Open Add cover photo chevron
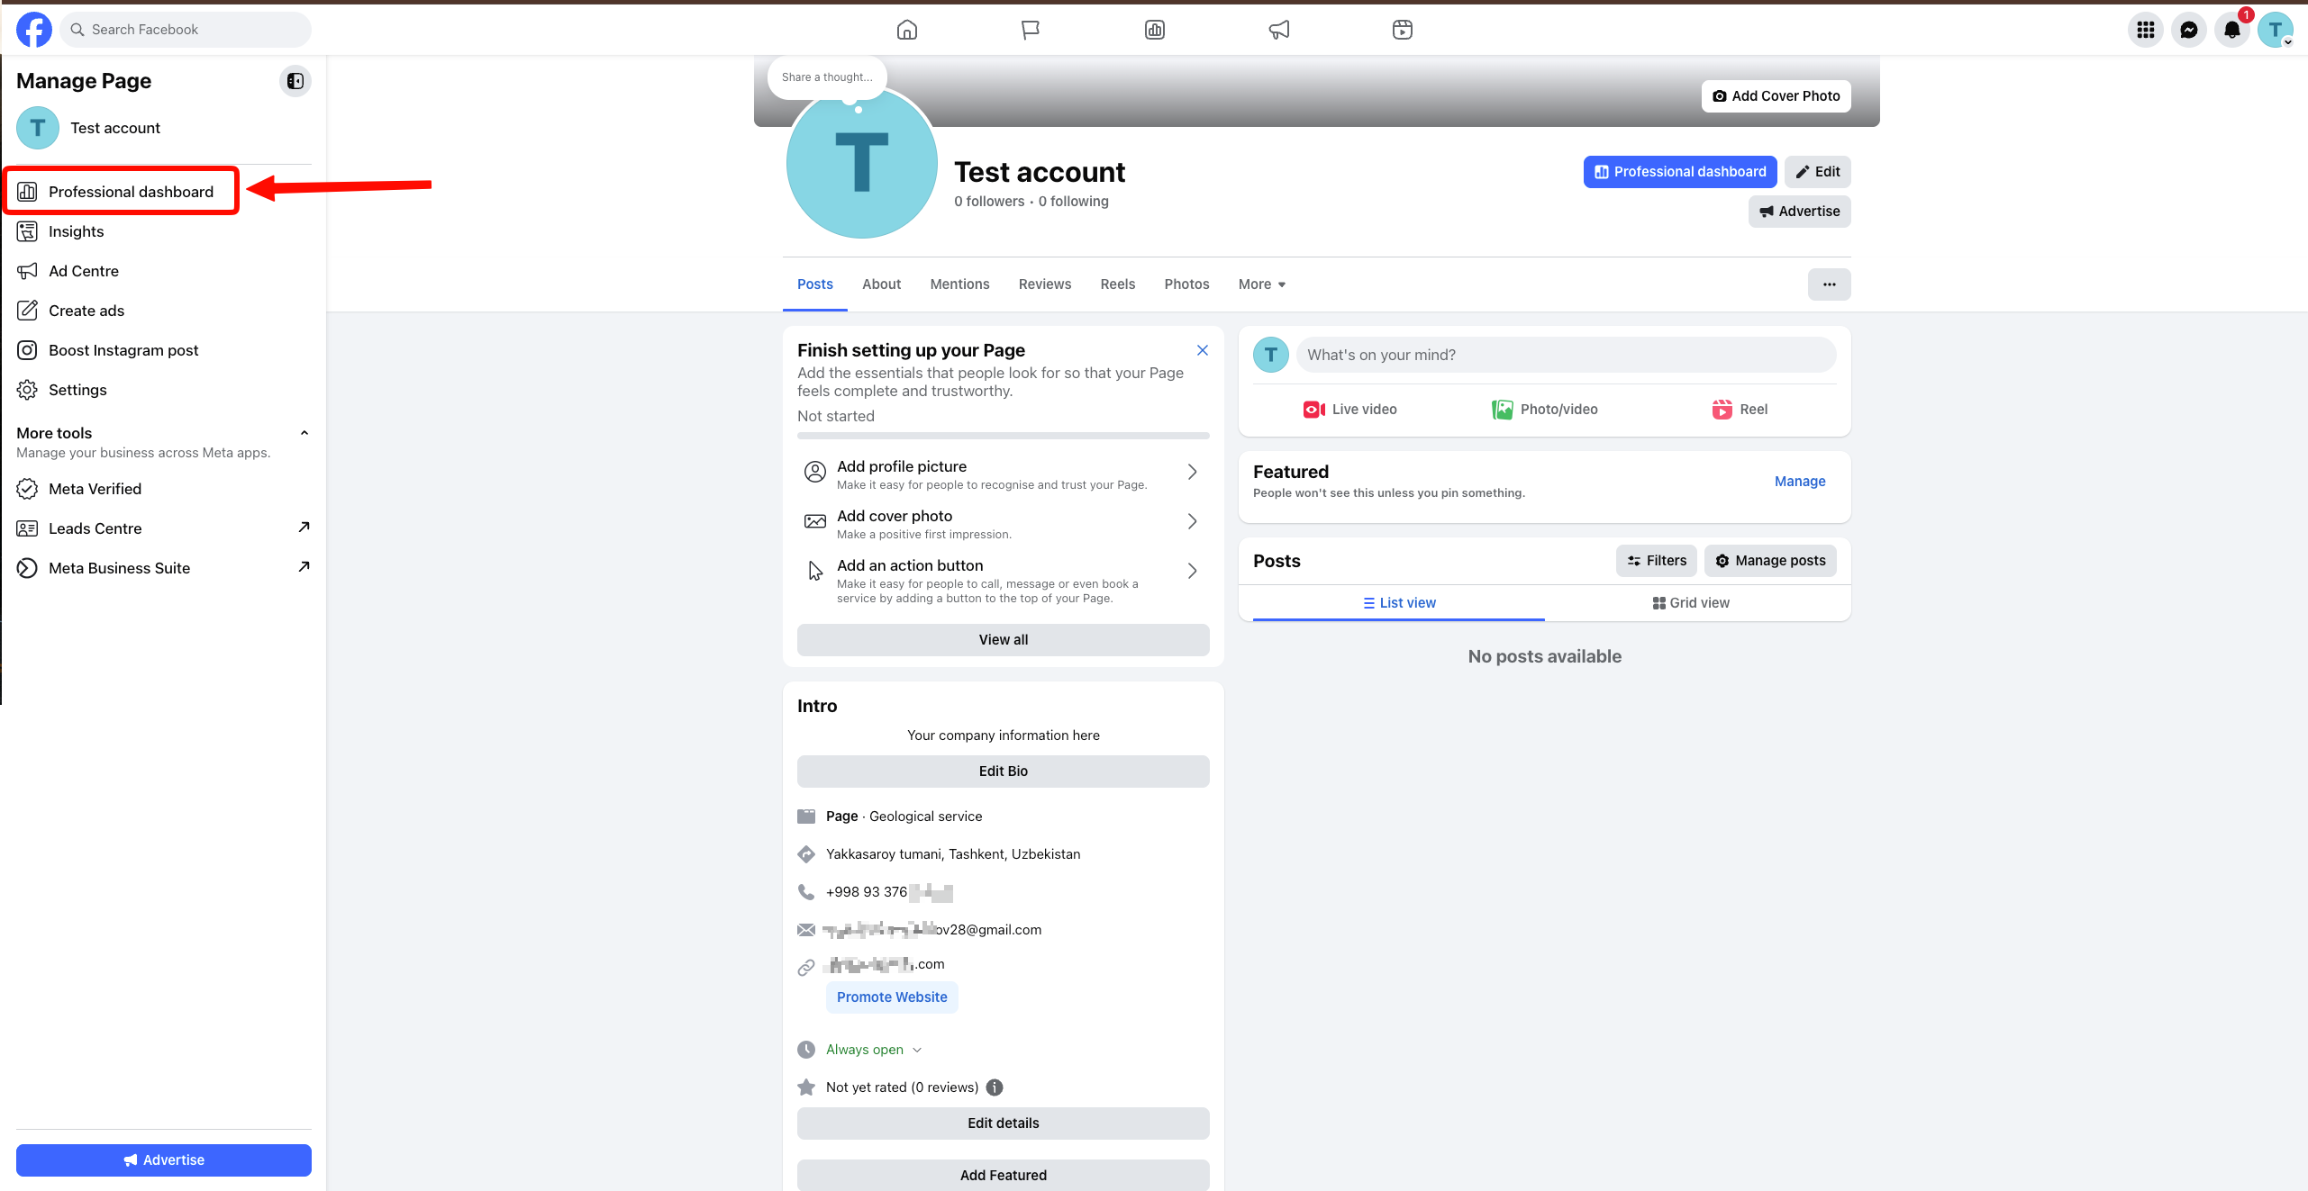 1192,521
